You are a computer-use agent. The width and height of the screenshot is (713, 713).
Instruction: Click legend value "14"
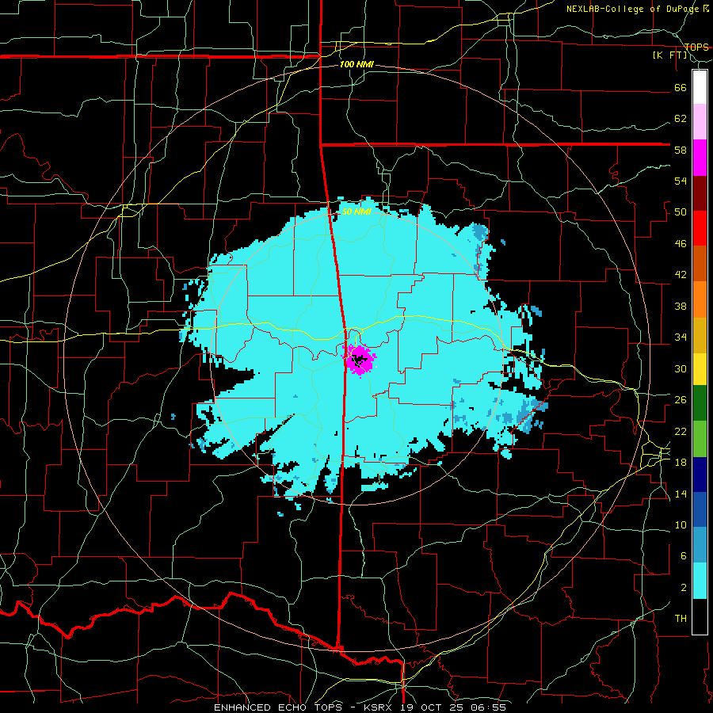(681, 494)
